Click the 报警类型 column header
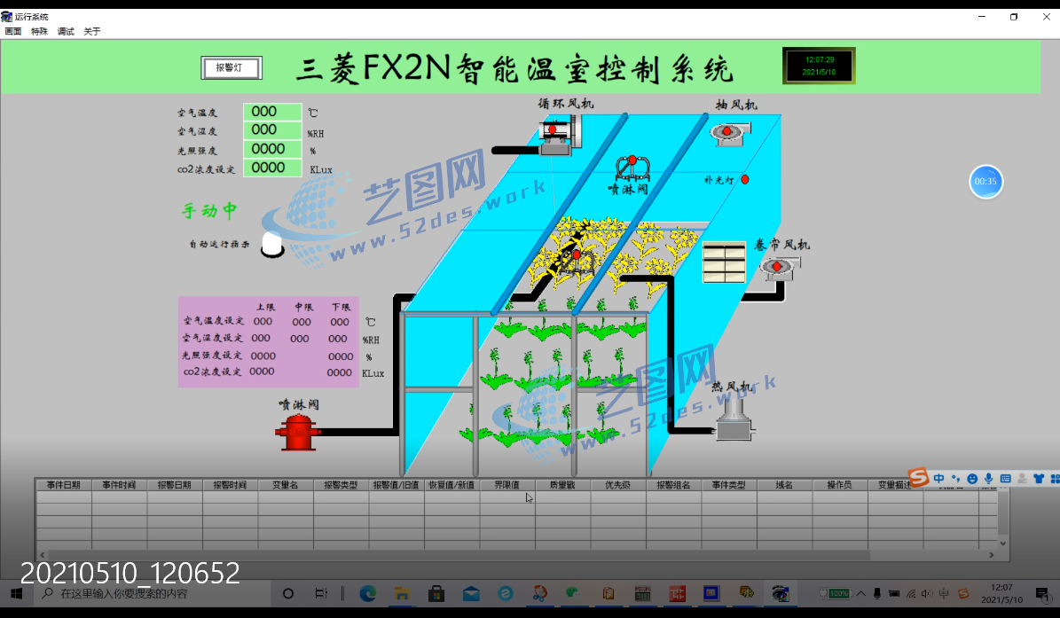 click(x=341, y=485)
